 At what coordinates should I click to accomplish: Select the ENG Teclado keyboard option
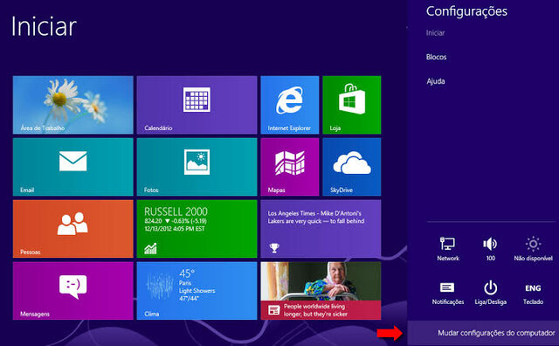point(533,294)
